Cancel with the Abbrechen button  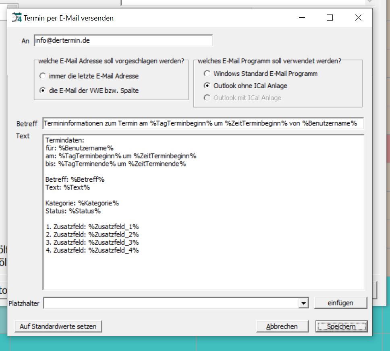(x=282, y=326)
